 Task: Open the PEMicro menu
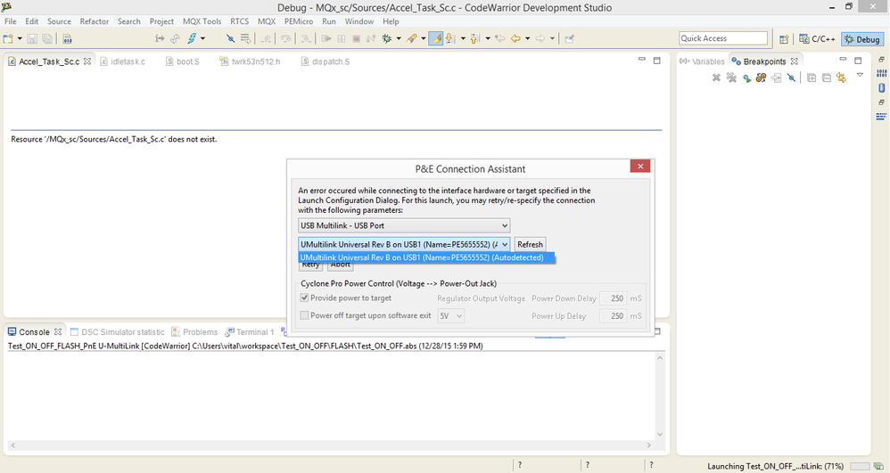(299, 21)
